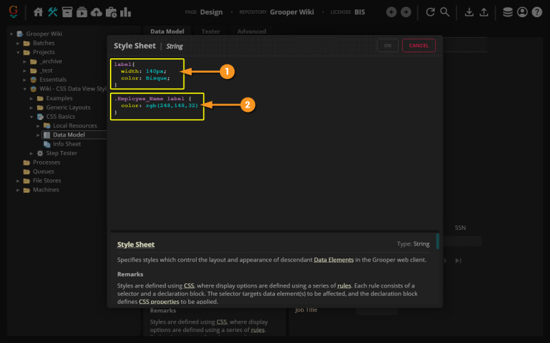Click the upload icon in the toolbar
The image size is (550, 343).
pyautogui.click(x=484, y=12)
